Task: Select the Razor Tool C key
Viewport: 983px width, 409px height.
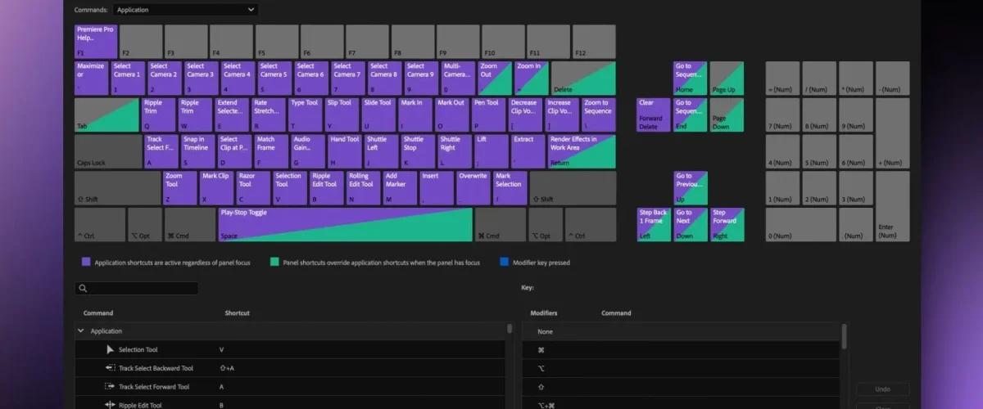Action: 253,188
